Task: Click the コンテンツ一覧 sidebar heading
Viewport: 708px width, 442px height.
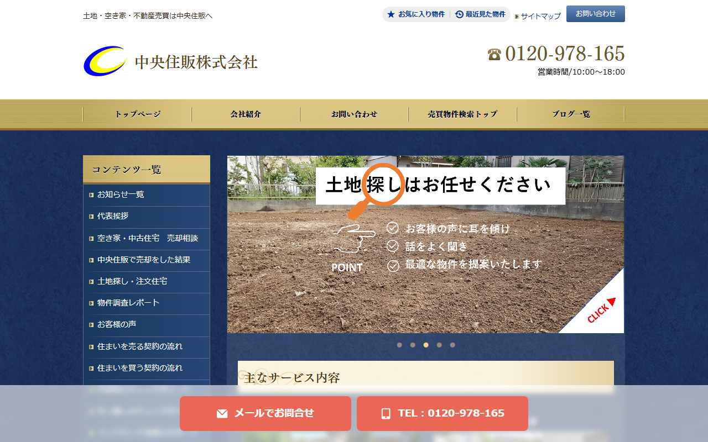Action: (x=147, y=170)
